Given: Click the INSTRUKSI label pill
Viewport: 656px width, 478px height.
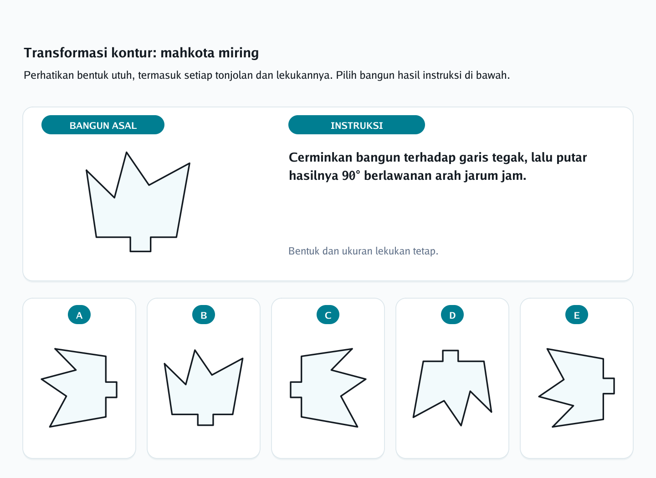Looking at the screenshot, I should pyautogui.click(x=357, y=125).
